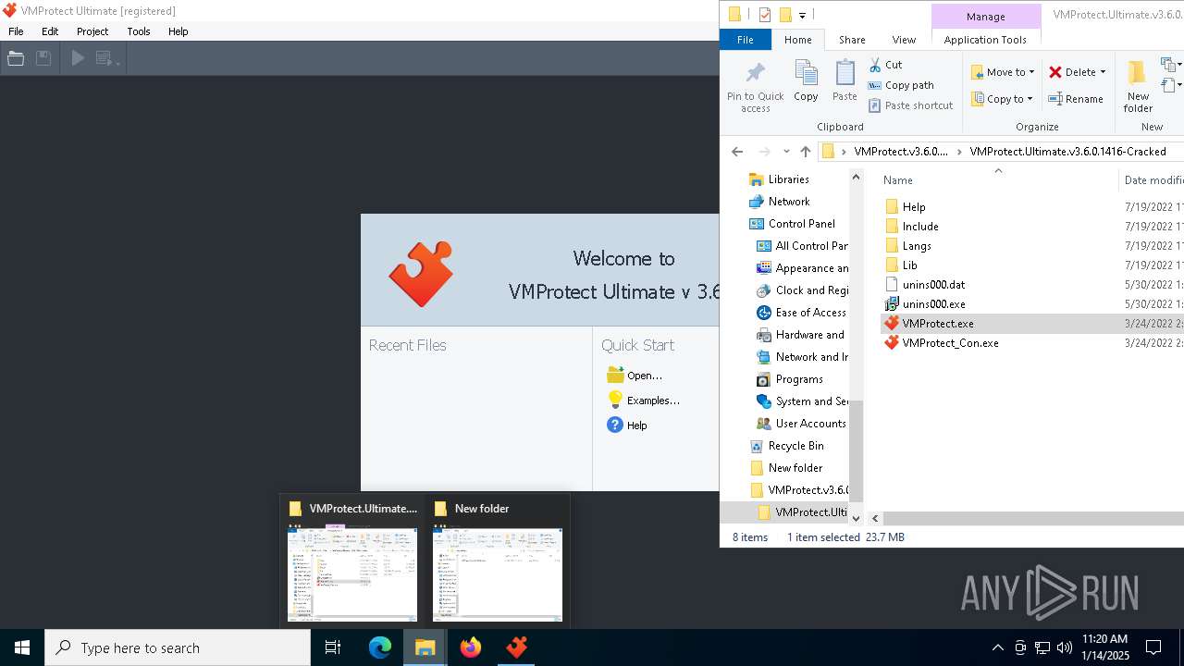Click the yellow lightbulb Examples icon

coord(615,400)
